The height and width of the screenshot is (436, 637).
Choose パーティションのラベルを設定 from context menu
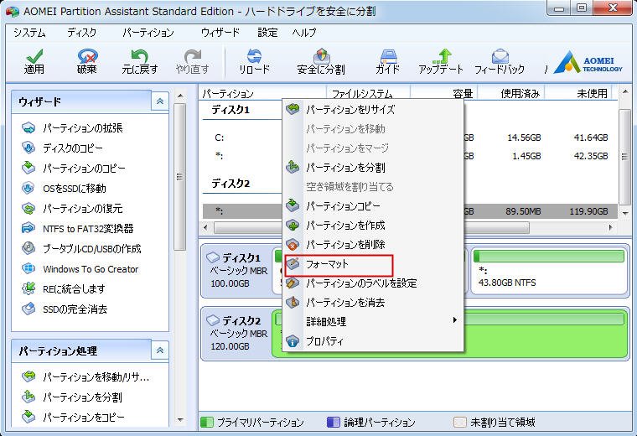pos(373,283)
